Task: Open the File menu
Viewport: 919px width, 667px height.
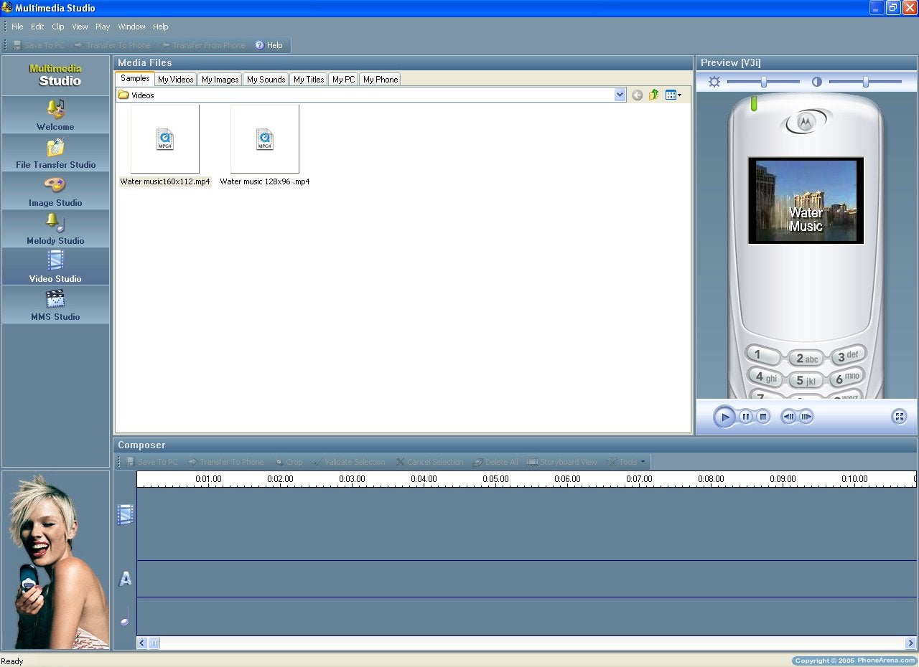Action: pos(17,27)
